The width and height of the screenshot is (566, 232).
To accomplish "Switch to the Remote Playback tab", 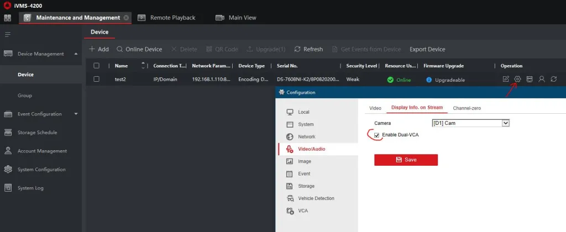I will [x=167, y=18].
